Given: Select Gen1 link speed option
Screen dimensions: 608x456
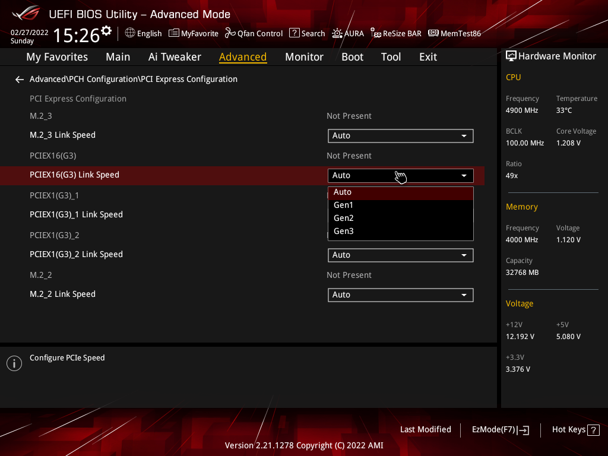Looking at the screenshot, I should [401, 205].
